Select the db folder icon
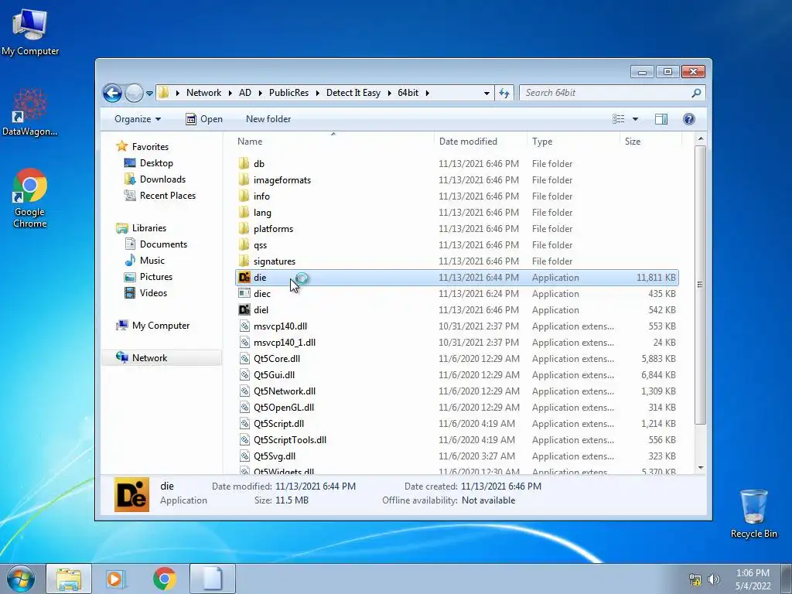 point(244,164)
